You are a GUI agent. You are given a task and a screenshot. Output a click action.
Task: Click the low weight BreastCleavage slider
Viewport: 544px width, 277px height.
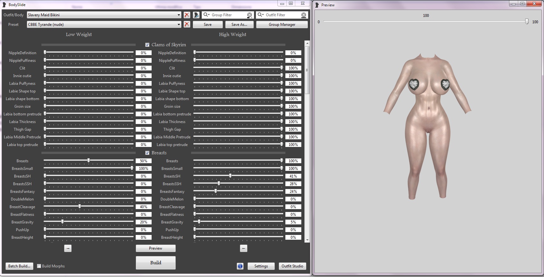89,206
